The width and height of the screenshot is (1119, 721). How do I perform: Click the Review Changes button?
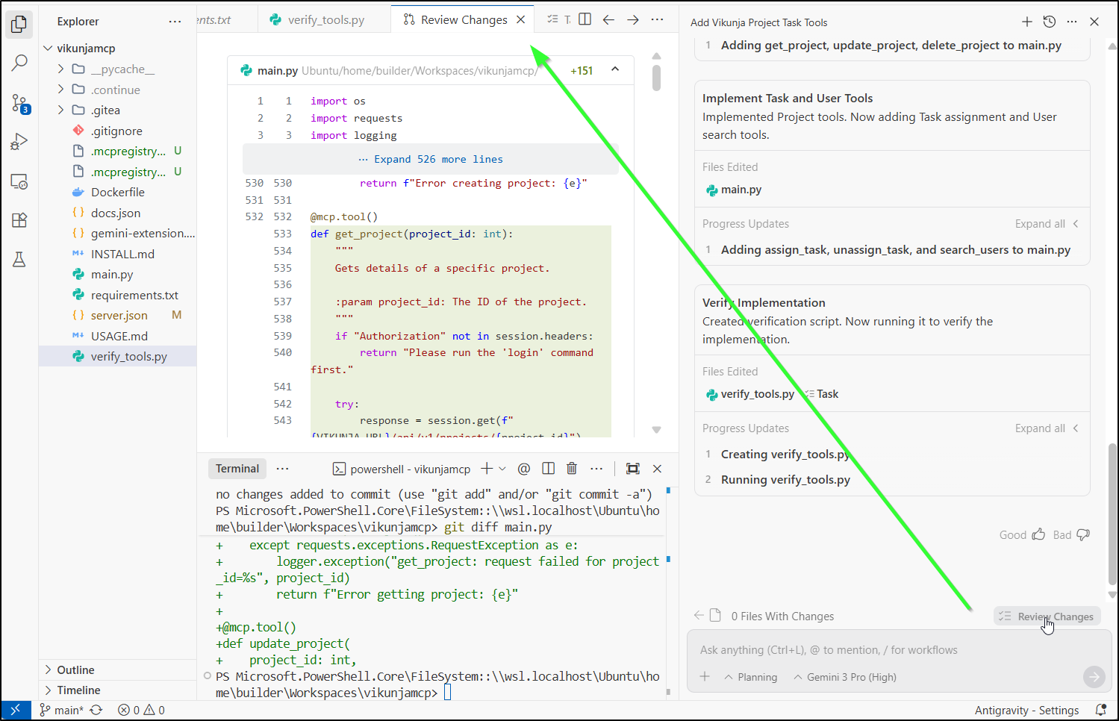[1047, 617]
